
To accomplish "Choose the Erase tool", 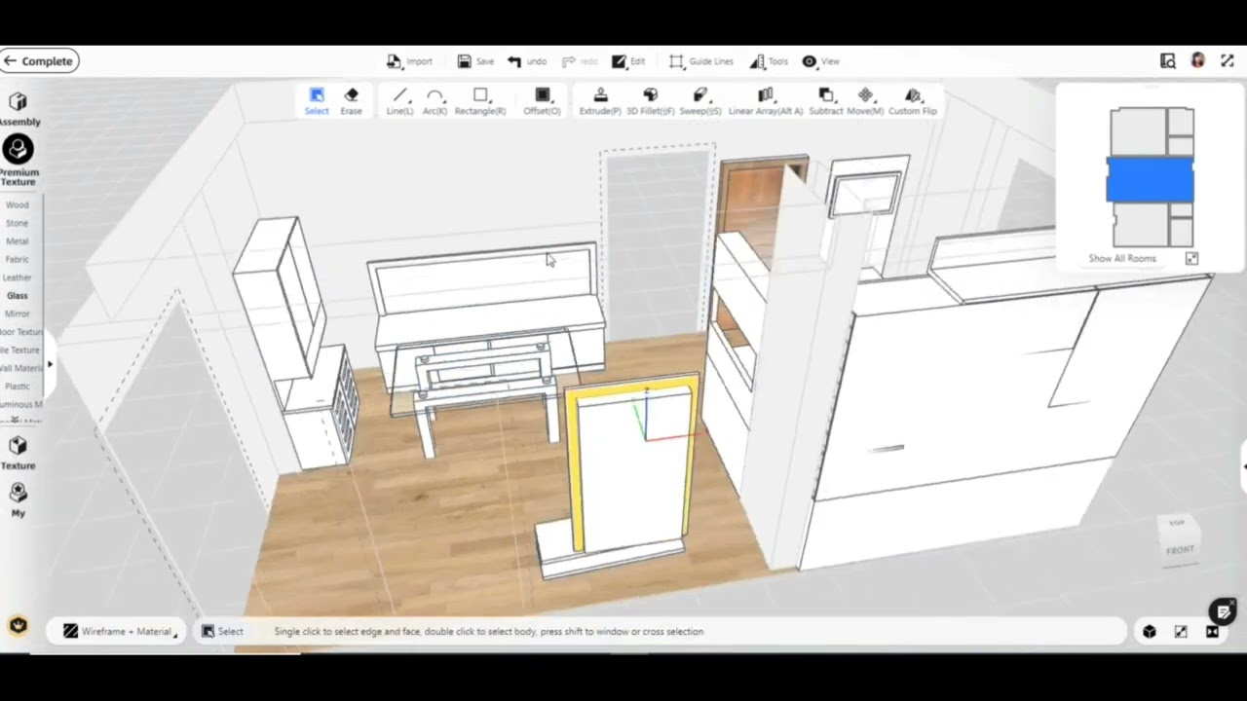I will [351, 101].
